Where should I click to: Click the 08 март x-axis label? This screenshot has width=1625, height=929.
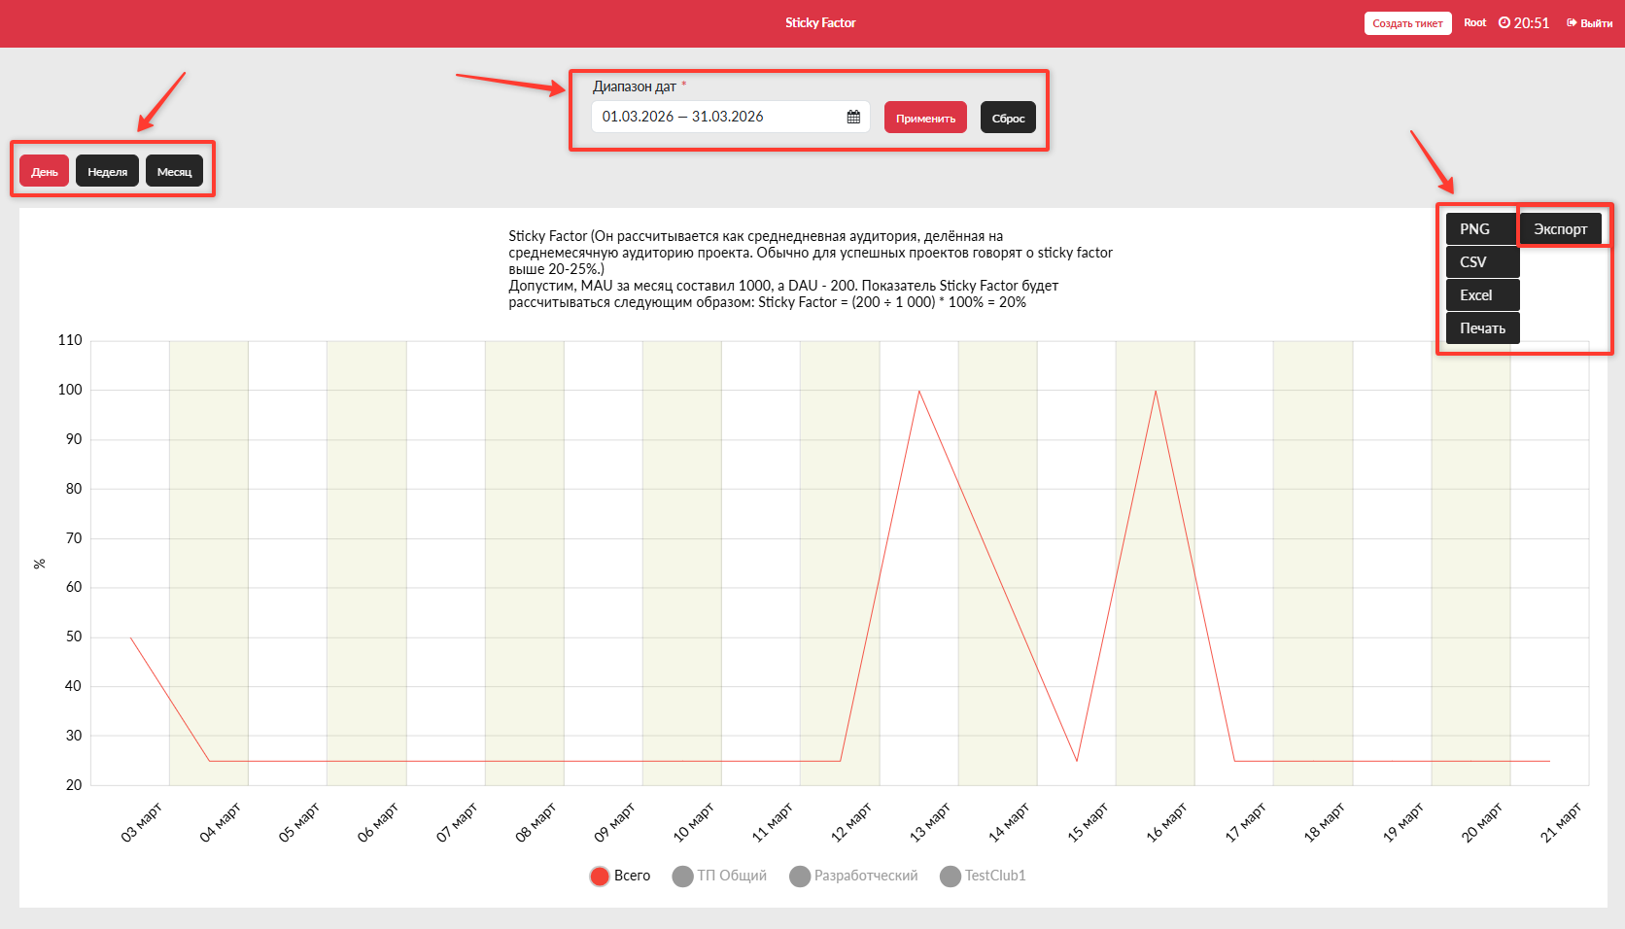536,822
